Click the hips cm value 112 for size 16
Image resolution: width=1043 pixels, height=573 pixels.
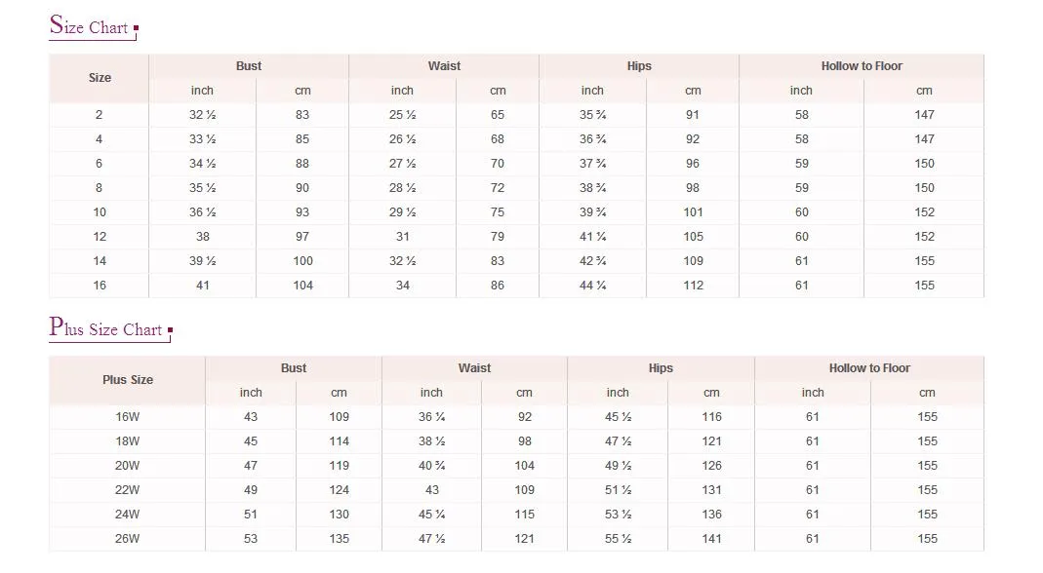(x=693, y=286)
